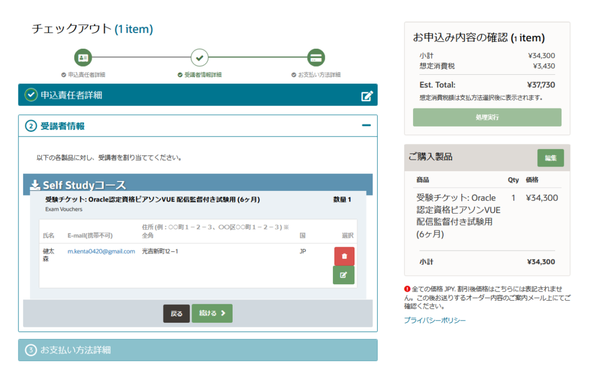594x368 pixels.
Task: Click the payment method card step icon
Action: tap(316, 57)
